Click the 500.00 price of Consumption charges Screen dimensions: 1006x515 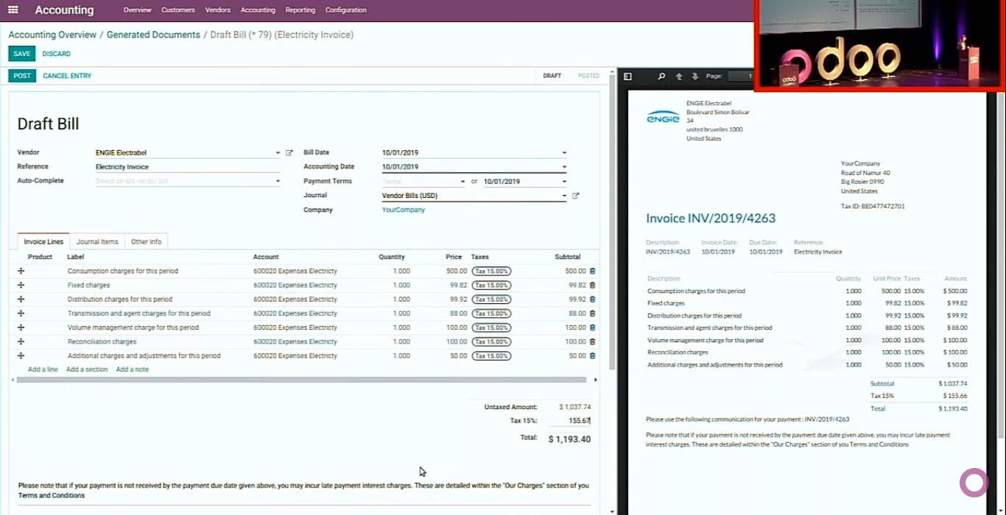pyautogui.click(x=457, y=271)
